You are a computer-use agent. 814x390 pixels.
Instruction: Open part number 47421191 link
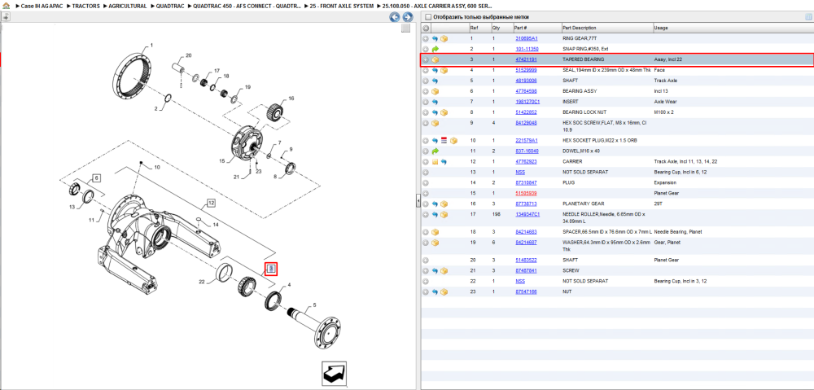tap(526, 59)
